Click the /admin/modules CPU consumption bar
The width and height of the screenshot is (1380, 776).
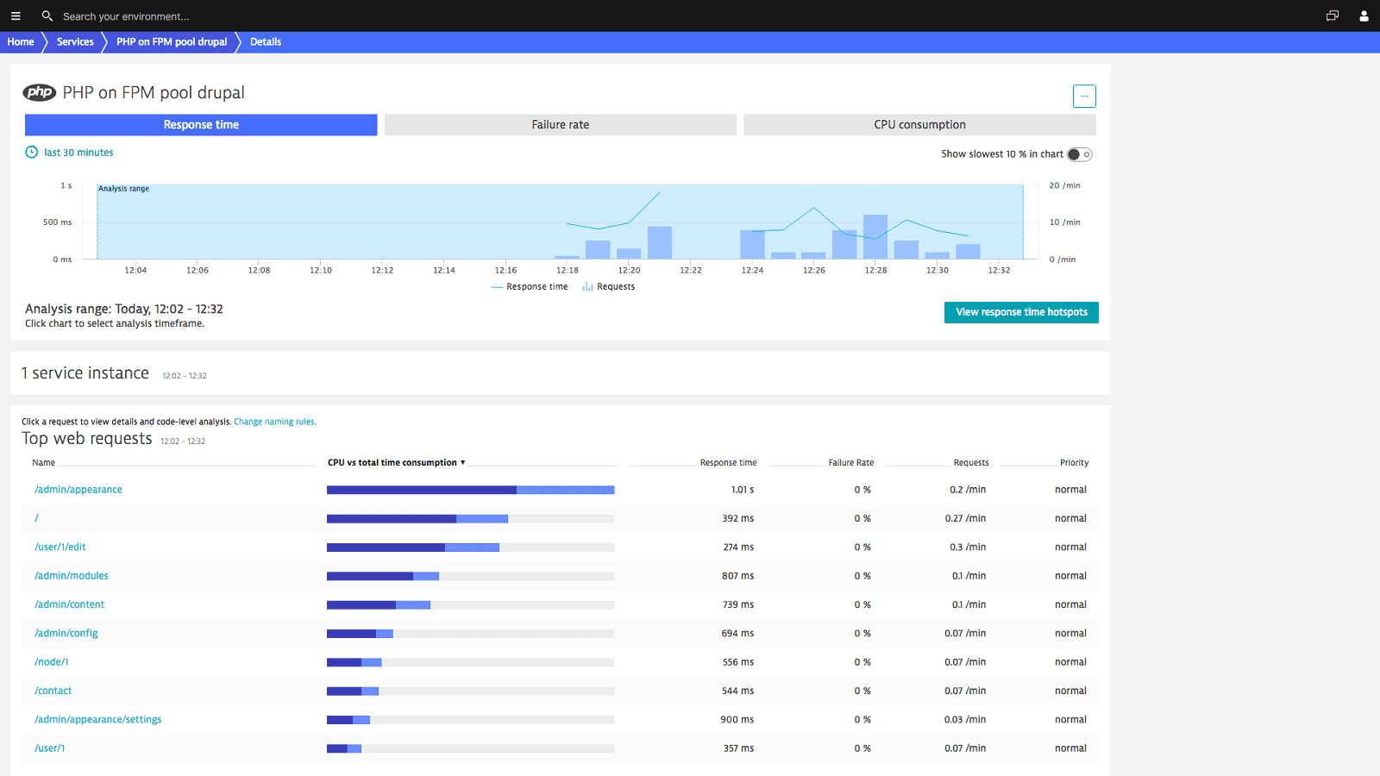[471, 576]
